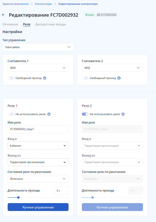The image size is (156, 222).
Task: Enable Свободный проход for Считыватель 2
Action: tap(85, 78)
